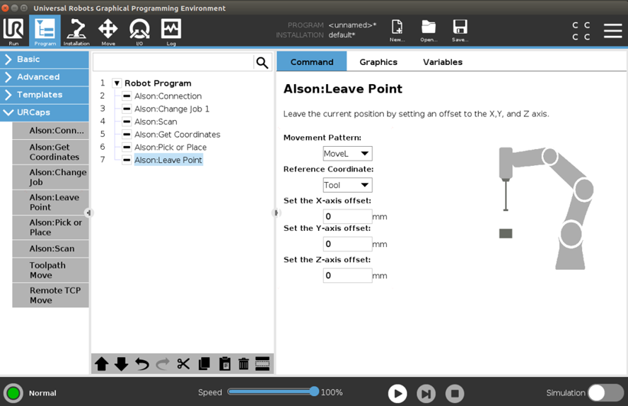Open the Reference Coordinate Tool dropdown

(348, 185)
